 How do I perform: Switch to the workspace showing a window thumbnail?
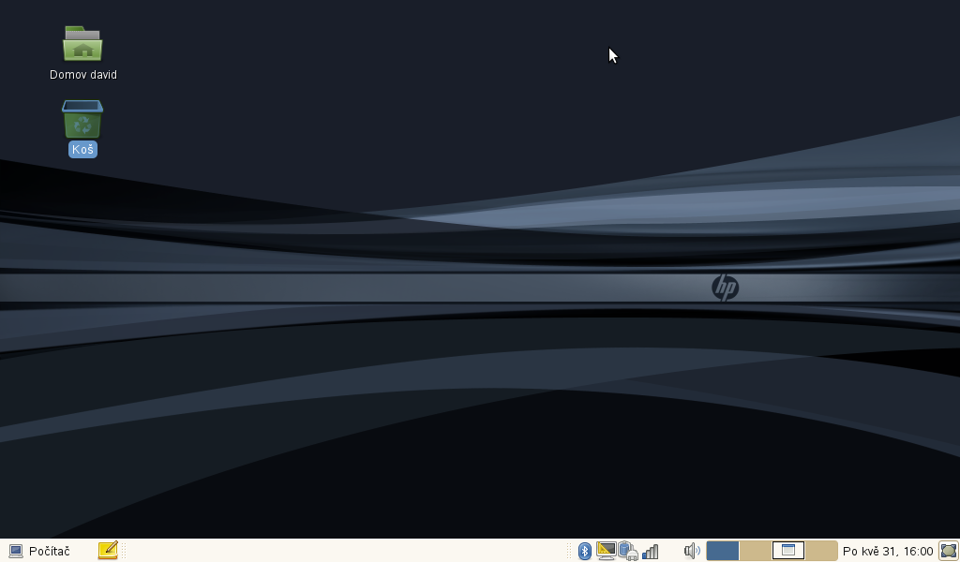[x=787, y=551]
